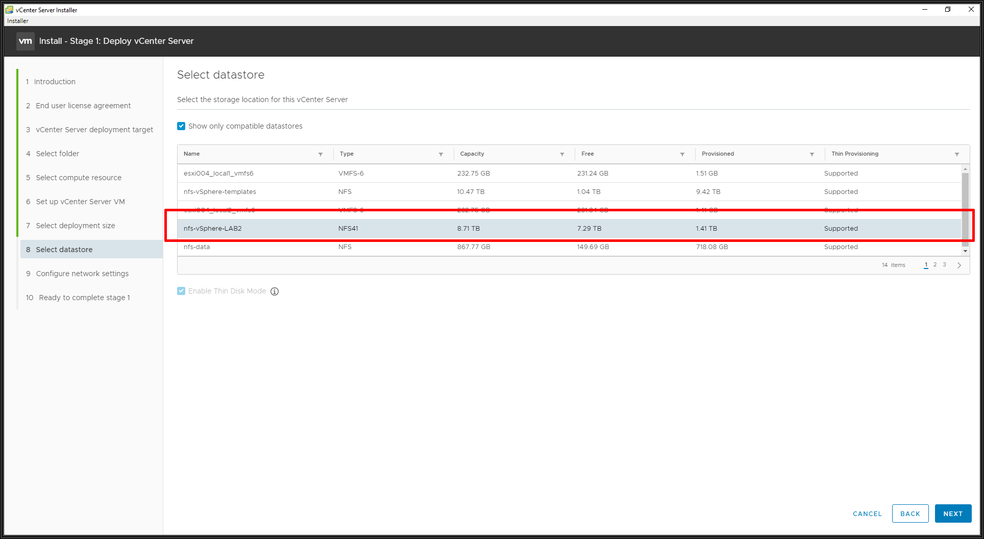Viewport: 984px width, 539px height.
Task: Toggle the Enable Thin Disk Mode checkbox
Action: 181,291
